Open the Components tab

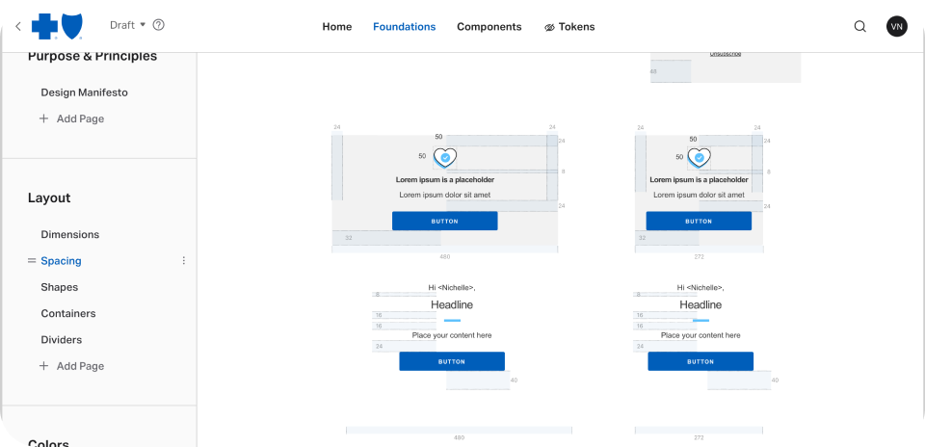pyautogui.click(x=489, y=27)
